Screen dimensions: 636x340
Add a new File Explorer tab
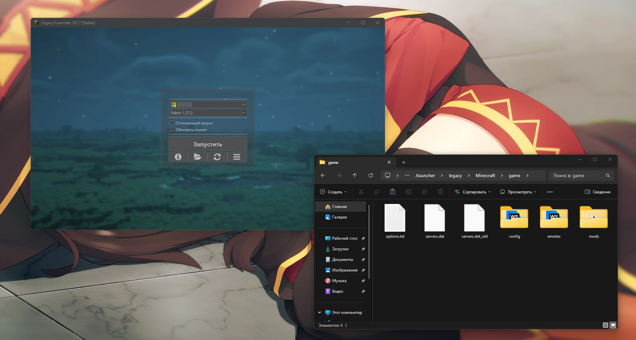403,162
